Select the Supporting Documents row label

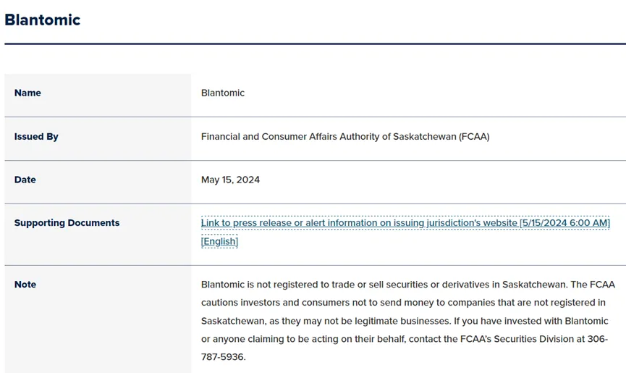pos(67,223)
